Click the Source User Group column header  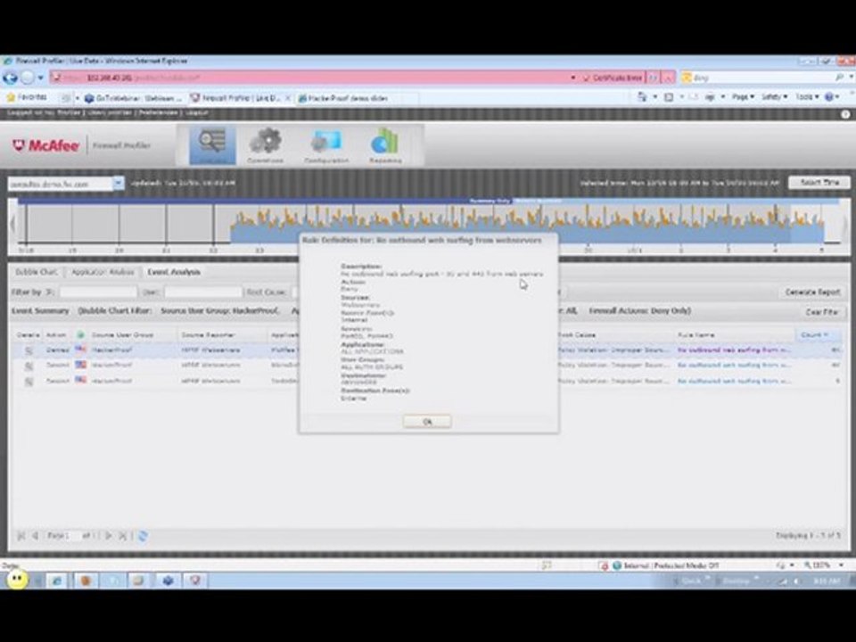coord(122,334)
